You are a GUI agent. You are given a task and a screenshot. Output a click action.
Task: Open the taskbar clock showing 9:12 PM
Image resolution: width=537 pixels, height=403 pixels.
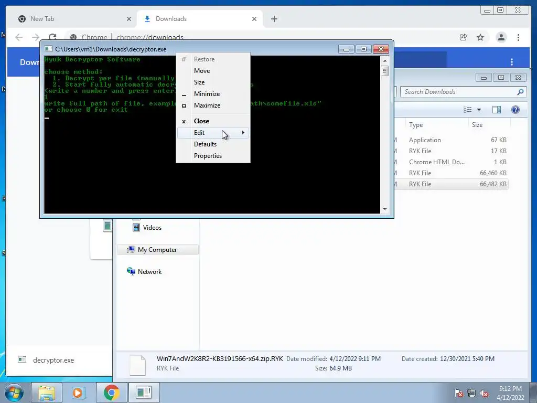(x=510, y=393)
